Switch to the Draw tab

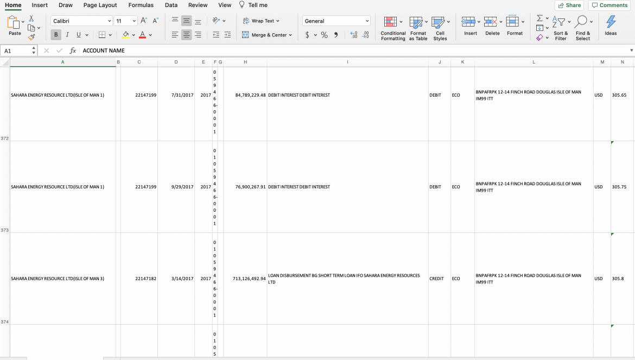66,5
